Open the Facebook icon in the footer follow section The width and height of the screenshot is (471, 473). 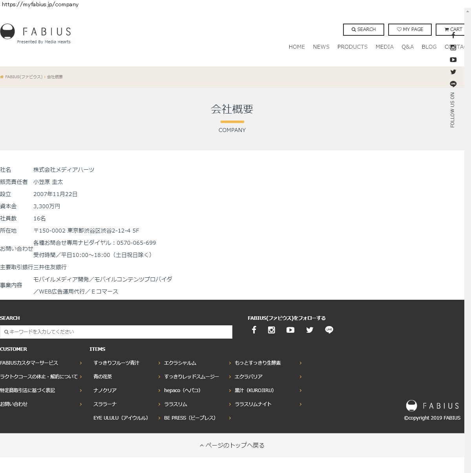click(254, 330)
